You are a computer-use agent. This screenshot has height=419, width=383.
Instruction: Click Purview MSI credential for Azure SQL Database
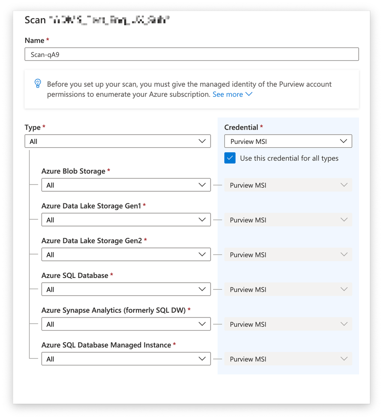click(x=288, y=289)
